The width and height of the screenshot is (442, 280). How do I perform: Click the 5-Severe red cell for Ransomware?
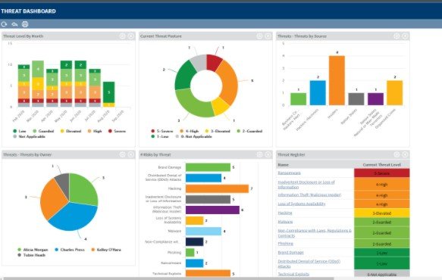click(x=381, y=173)
